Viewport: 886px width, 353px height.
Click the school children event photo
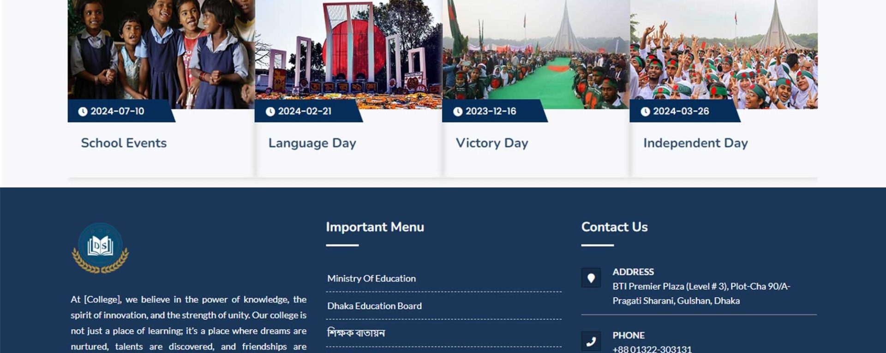pyautogui.click(x=161, y=54)
